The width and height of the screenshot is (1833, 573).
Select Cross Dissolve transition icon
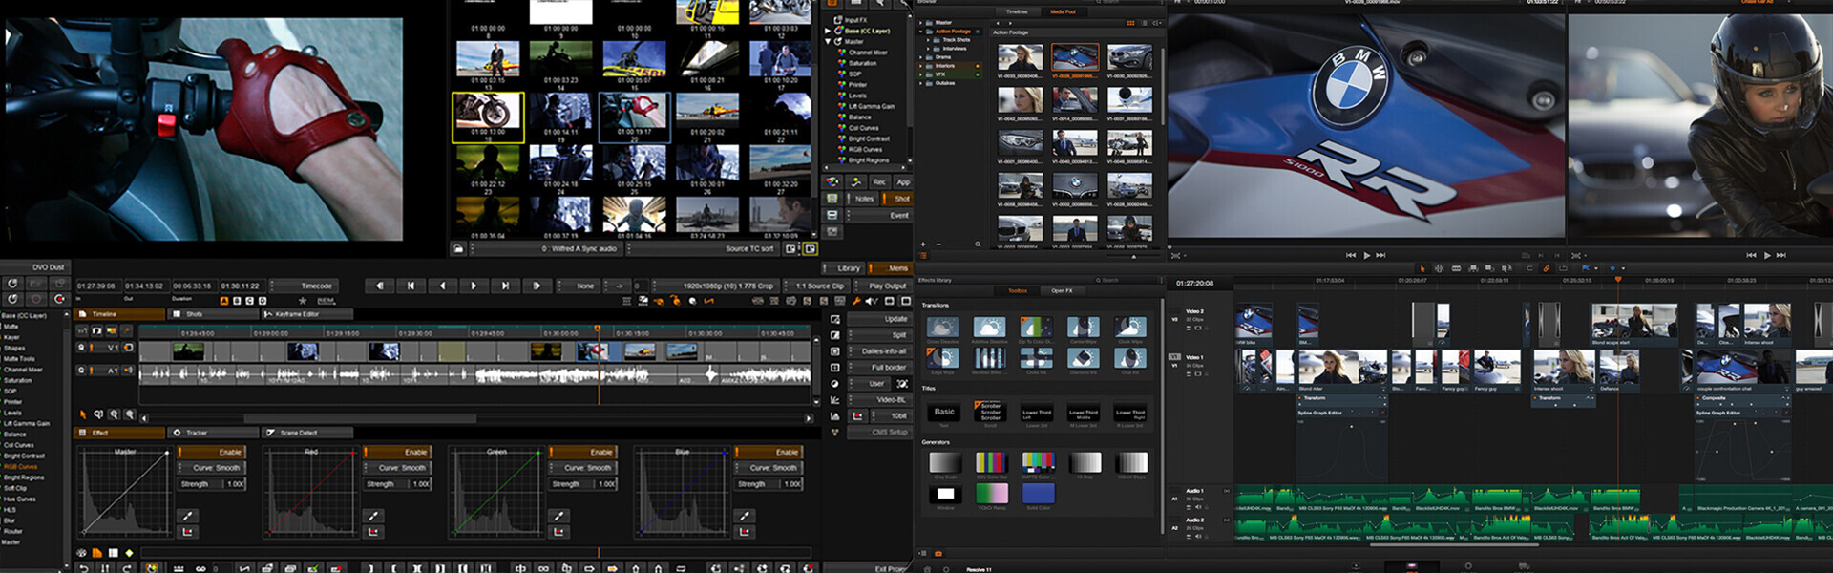click(942, 329)
